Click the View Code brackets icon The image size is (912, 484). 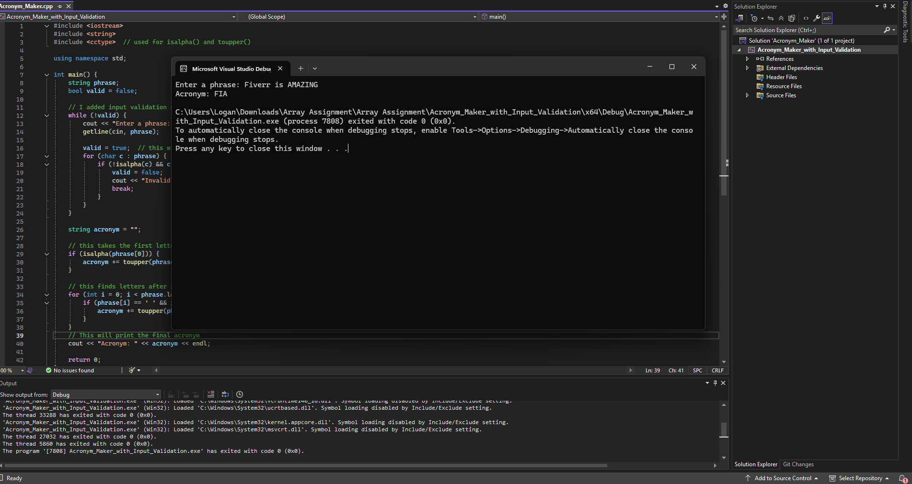pyautogui.click(x=806, y=18)
